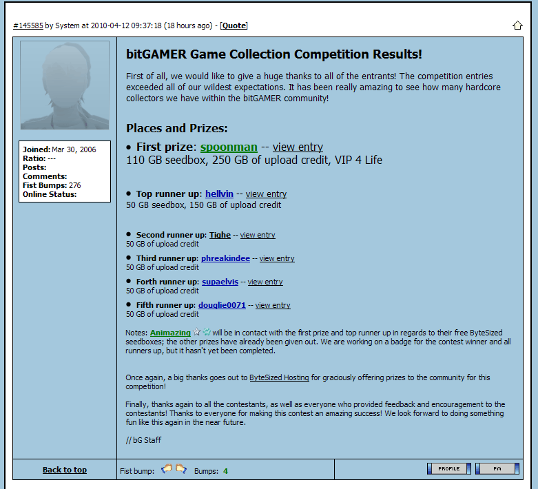Click the teal badge icon after Animazing
Image resolution: width=538 pixels, height=489 pixels.
pos(207,332)
